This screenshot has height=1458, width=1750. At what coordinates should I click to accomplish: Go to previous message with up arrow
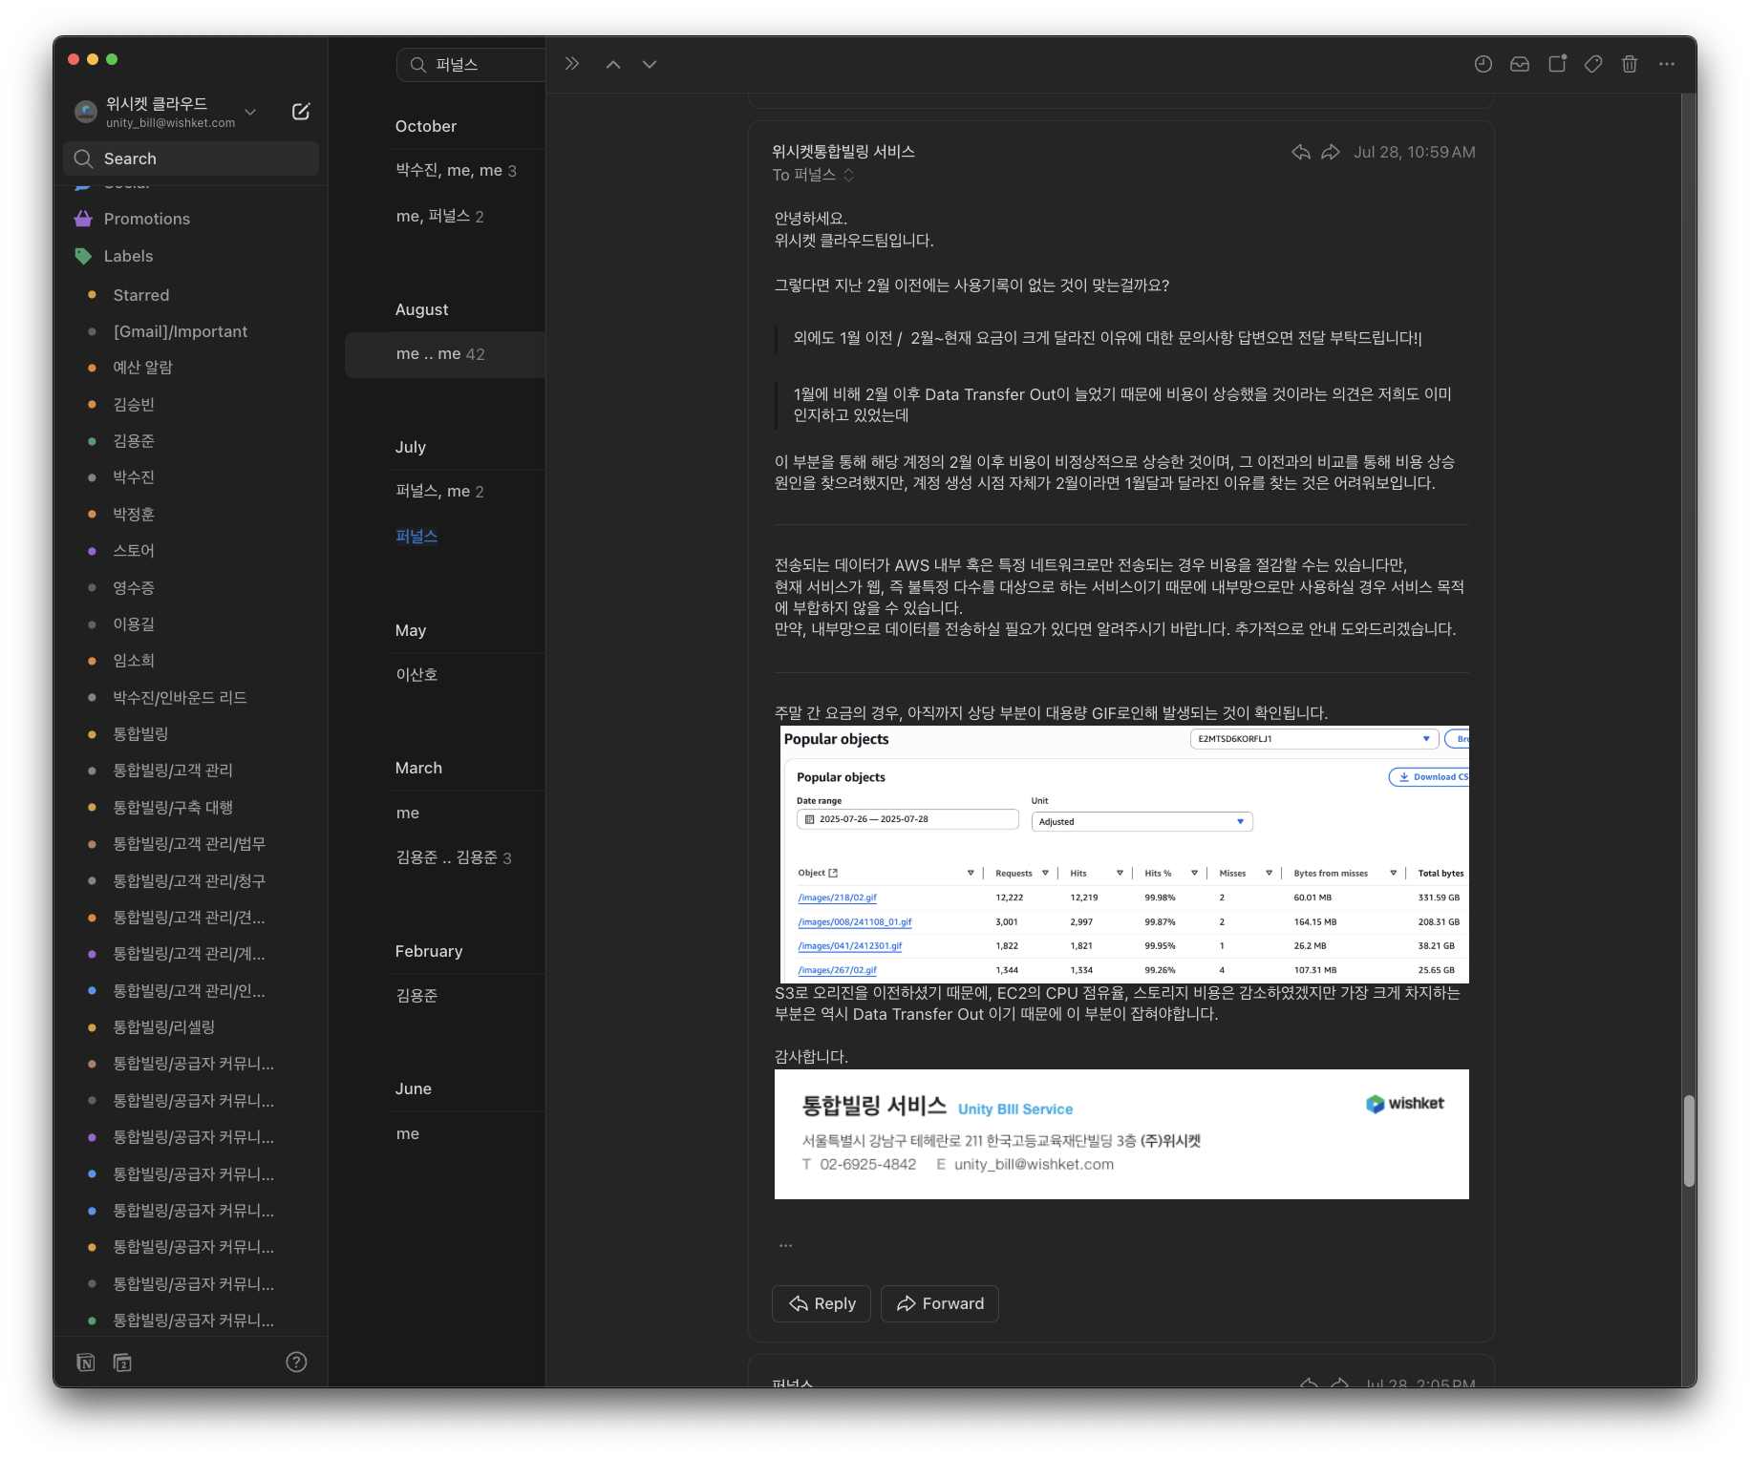point(613,64)
